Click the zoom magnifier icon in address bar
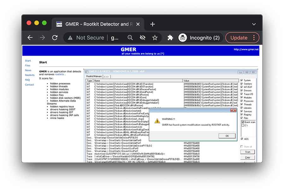This screenshot has width=284, height=191. [x=130, y=38]
